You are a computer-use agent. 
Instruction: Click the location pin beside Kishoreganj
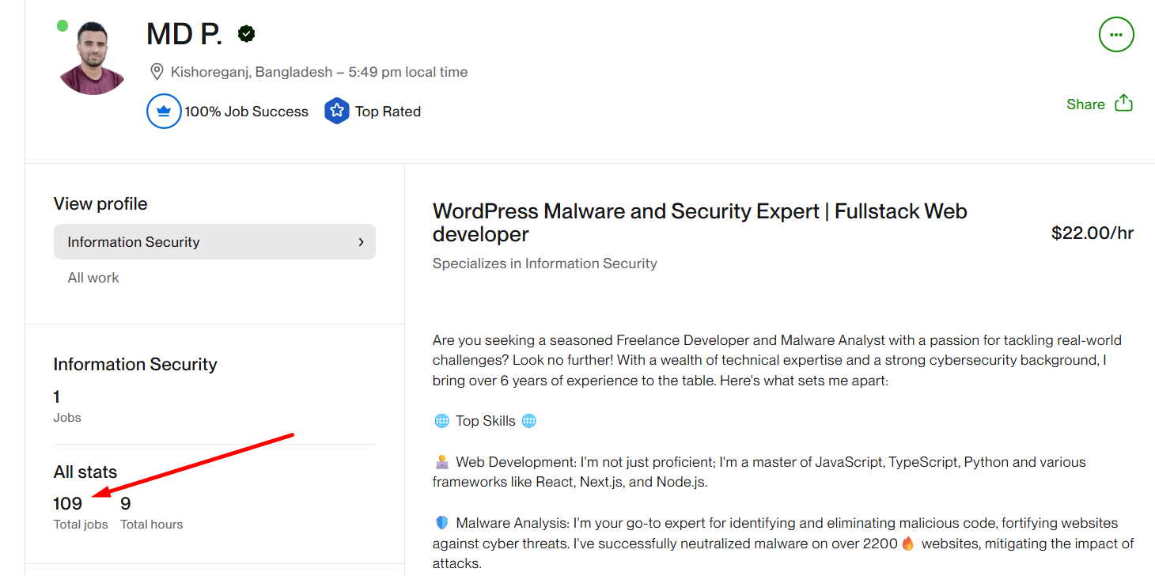pos(157,71)
